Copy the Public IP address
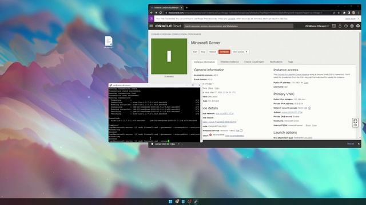Viewport: 366px width, 205px height. [x=306, y=83]
